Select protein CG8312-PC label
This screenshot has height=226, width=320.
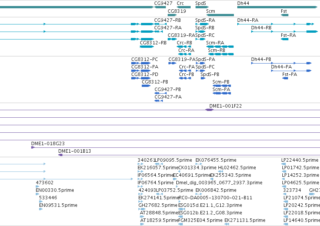tap(144, 59)
